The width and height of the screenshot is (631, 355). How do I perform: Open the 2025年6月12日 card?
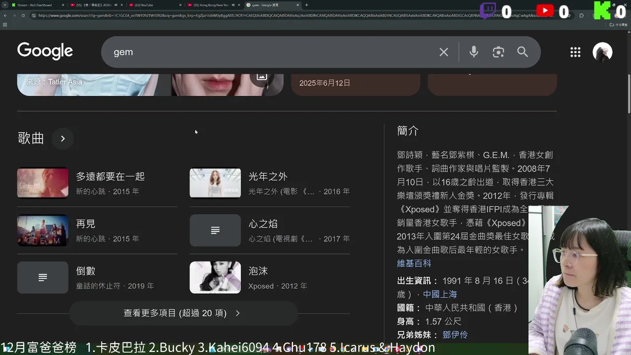355,84
